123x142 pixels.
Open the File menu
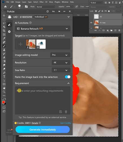[8, 2]
